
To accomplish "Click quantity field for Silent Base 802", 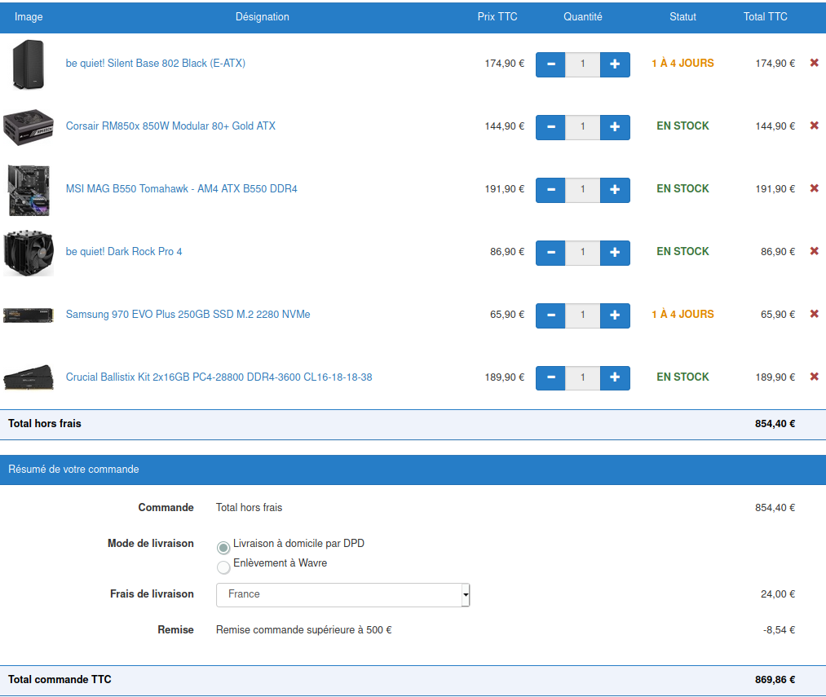I will [x=583, y=64].
